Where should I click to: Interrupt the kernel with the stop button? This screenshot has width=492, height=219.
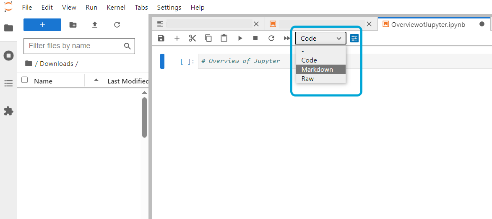tap(255, 38)
